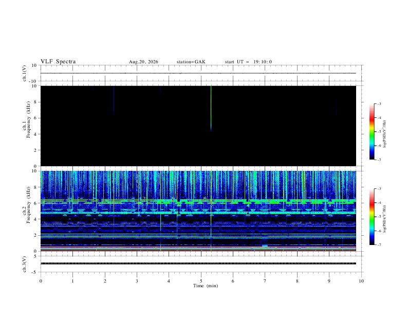This screenshot has height=315, width=407.
Task: Click the 9 minute tick on time axis
Action: [329, 281]
